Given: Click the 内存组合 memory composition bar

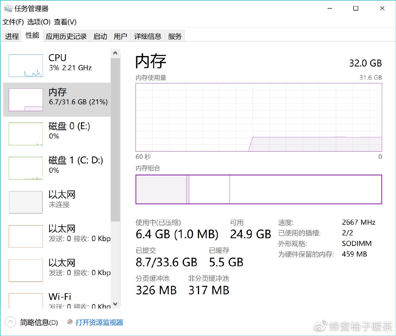Looking at the screenshot, I should (259, 189).
